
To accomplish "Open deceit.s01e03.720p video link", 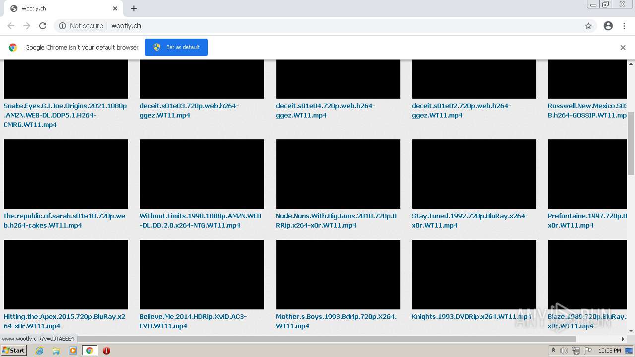I will [x=189, y=111].
